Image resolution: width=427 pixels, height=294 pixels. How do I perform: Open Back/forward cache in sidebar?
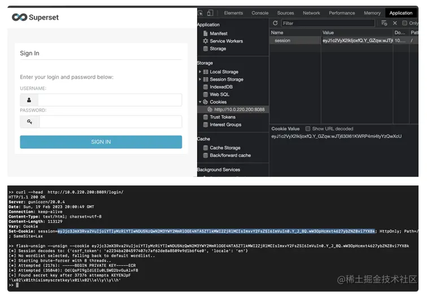230,155
